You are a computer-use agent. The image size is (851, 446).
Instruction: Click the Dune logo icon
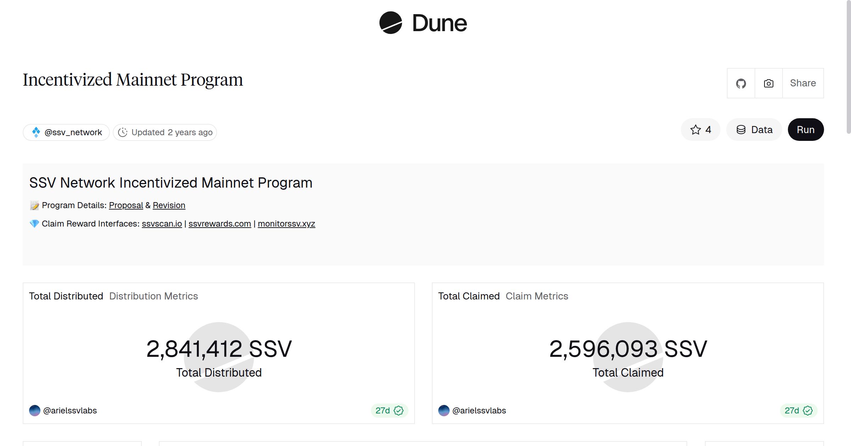click(390, 23)
